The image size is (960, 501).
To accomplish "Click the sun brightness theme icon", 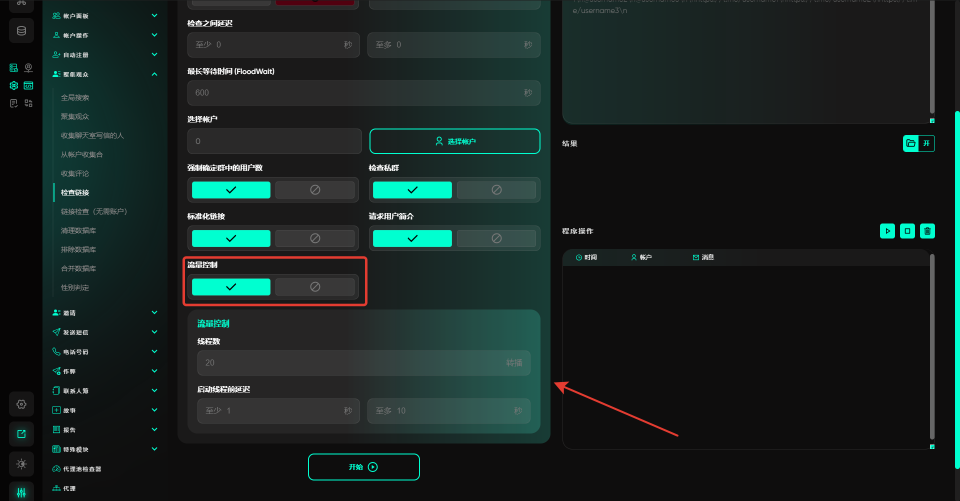I will (21, 464).
